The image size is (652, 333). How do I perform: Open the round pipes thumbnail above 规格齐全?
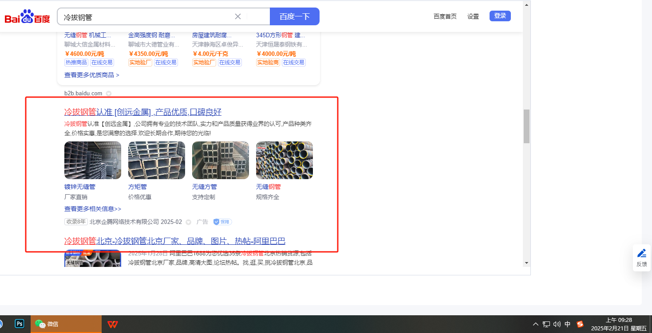[285, 160]
